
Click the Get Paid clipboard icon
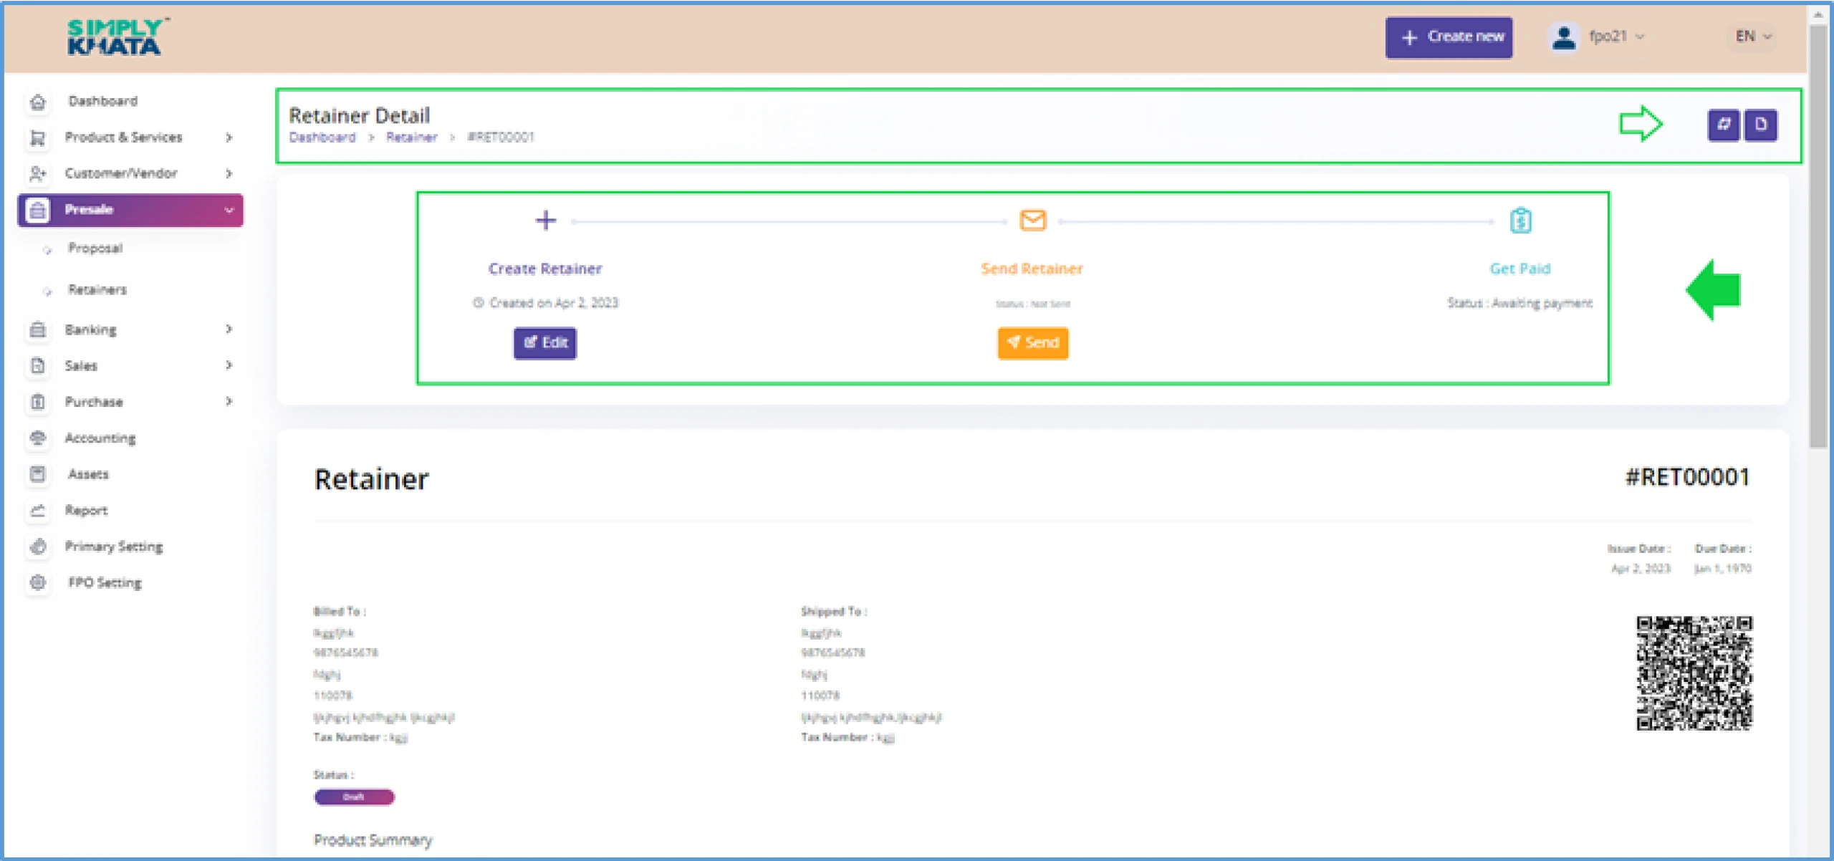pyautogui.click(x=1519, y=221)
